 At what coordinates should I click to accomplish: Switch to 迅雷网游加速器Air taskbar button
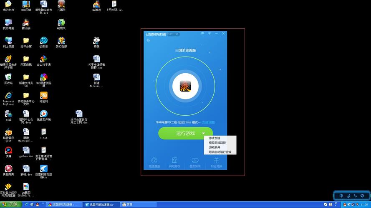(101, 204)
